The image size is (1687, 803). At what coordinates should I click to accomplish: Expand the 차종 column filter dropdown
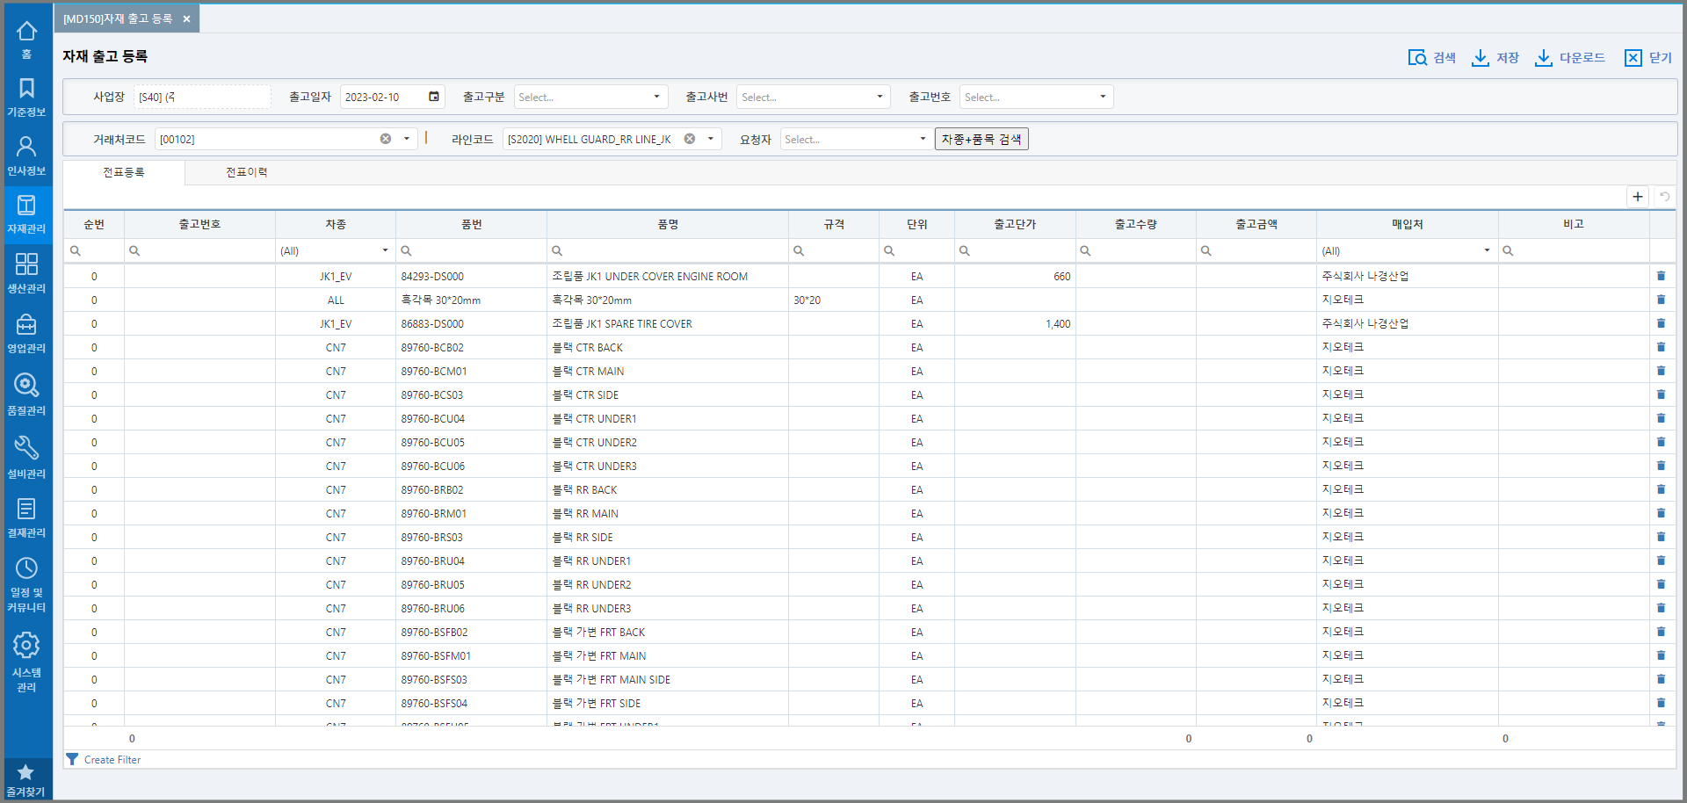[x=385, y=250]
